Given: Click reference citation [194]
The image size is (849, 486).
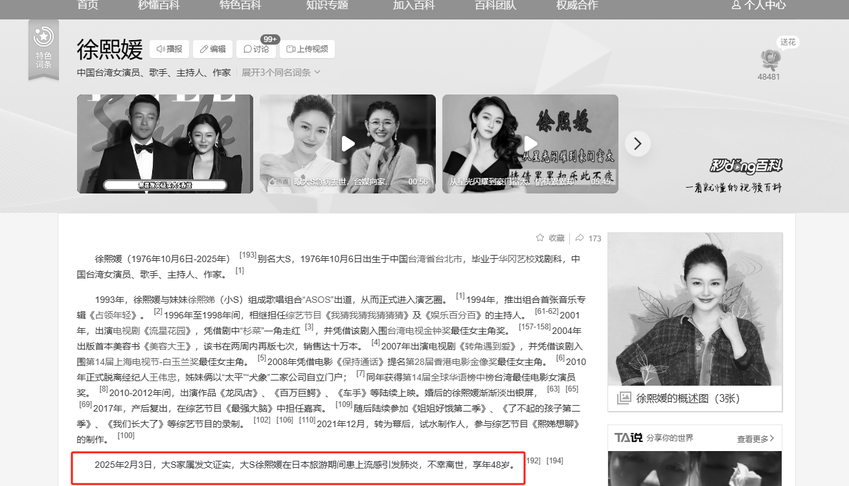Looking at the screenshot, I should [x=555, y=461].
